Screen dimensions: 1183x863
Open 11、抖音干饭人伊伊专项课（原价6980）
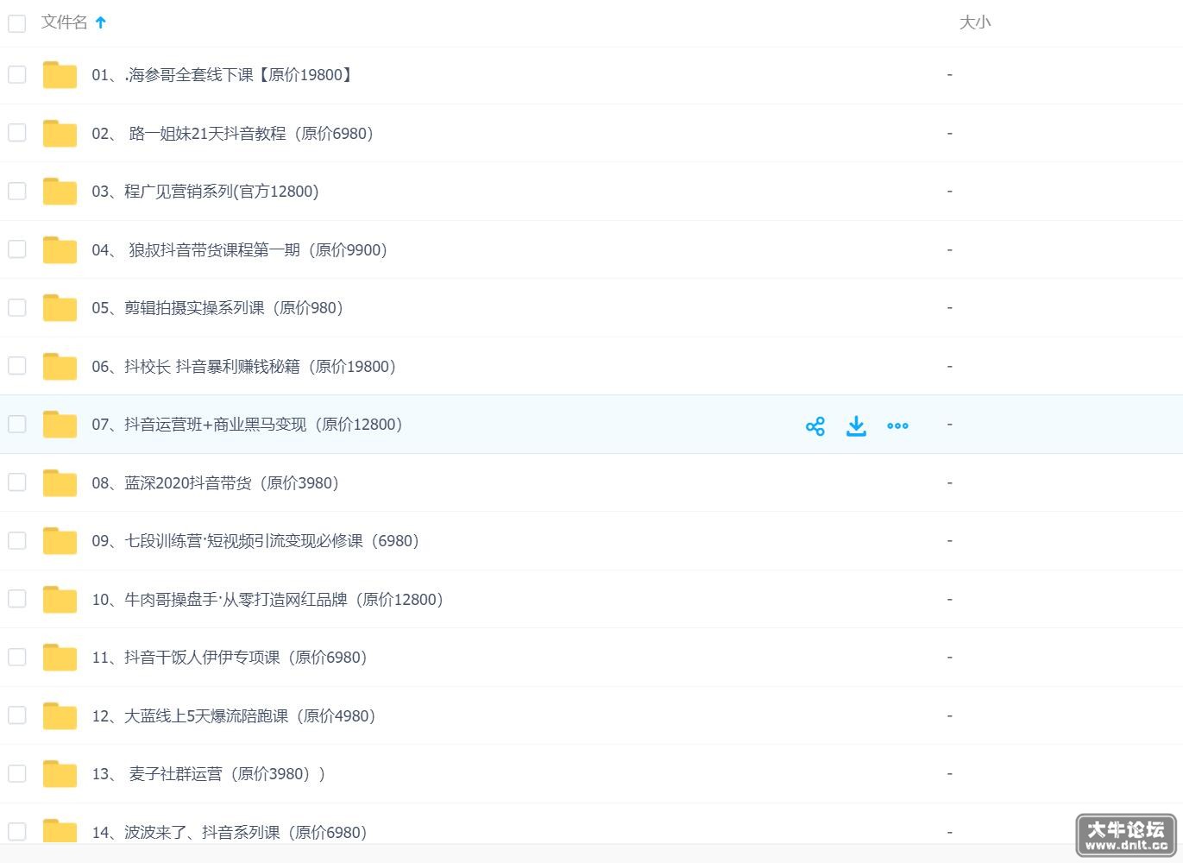[230, 658]
